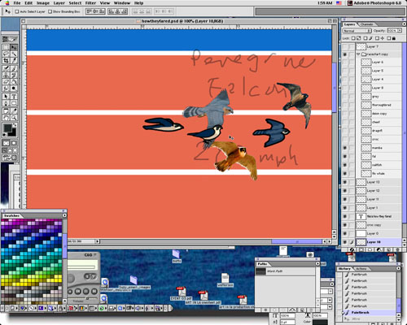Select the Eraser tool

(6, 81)
